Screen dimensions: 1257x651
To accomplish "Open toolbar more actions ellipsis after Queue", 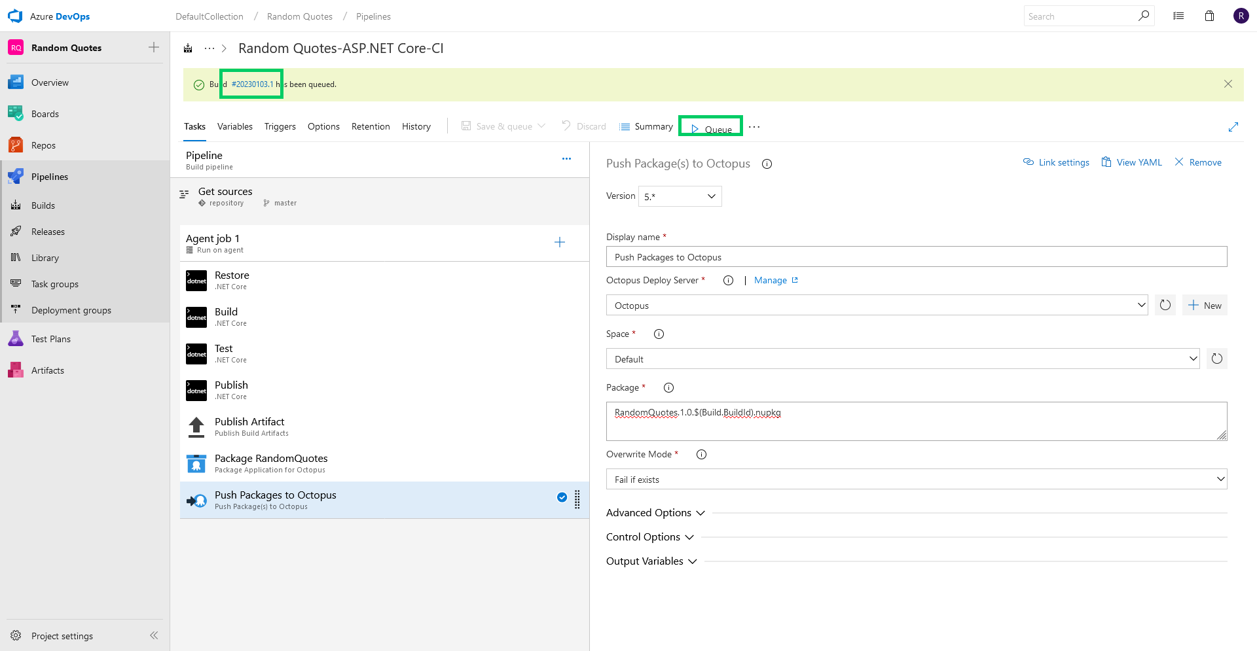I will (754, 127).
